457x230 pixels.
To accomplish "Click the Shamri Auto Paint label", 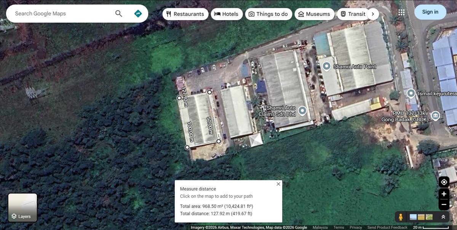I will coord(355,67).
